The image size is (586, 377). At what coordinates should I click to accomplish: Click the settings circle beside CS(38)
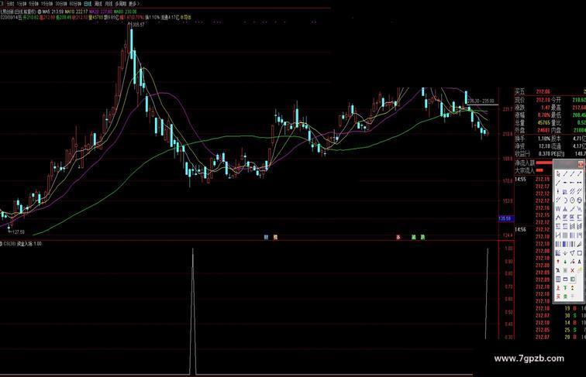pos(1,244)
